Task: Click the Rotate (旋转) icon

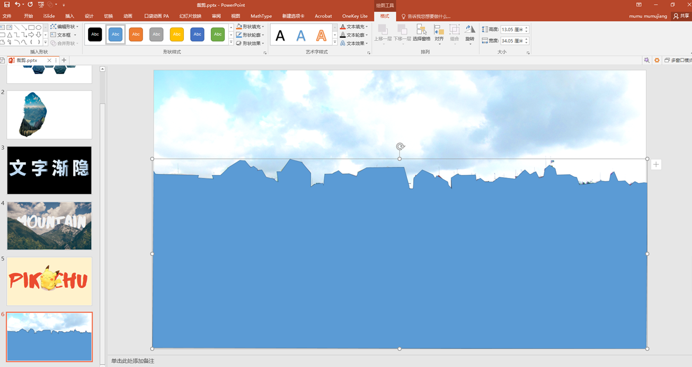Action: click(469, 32)
